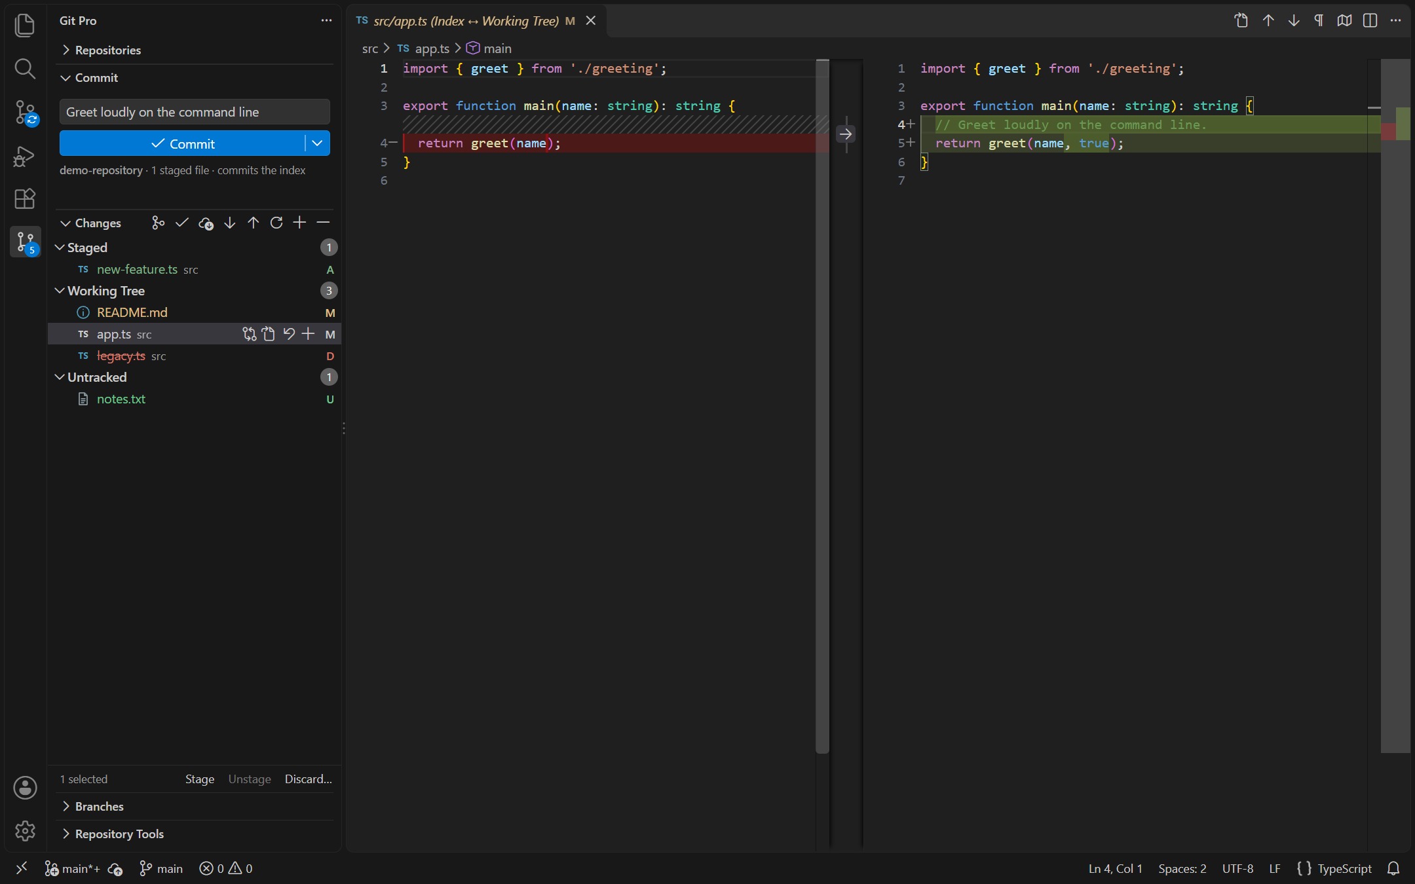This screenshot has height=884, width=1415.
Task: Open commit options dropdown arrow beside Commit
Action: [x=317, y=143]
